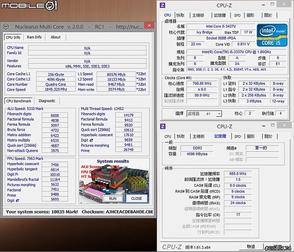Viewport: 294px width, 252px height.
Task: Click the L1 Speed 80576 Mb/s value
Action: pos(116,74)
